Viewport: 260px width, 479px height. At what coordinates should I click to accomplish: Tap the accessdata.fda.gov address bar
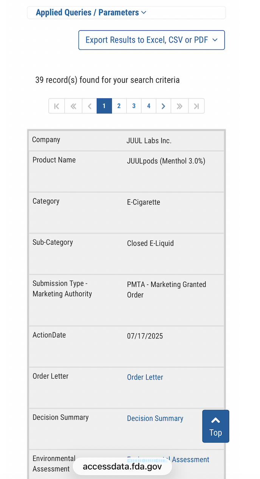pyautogui.click(x=122, y=467)
